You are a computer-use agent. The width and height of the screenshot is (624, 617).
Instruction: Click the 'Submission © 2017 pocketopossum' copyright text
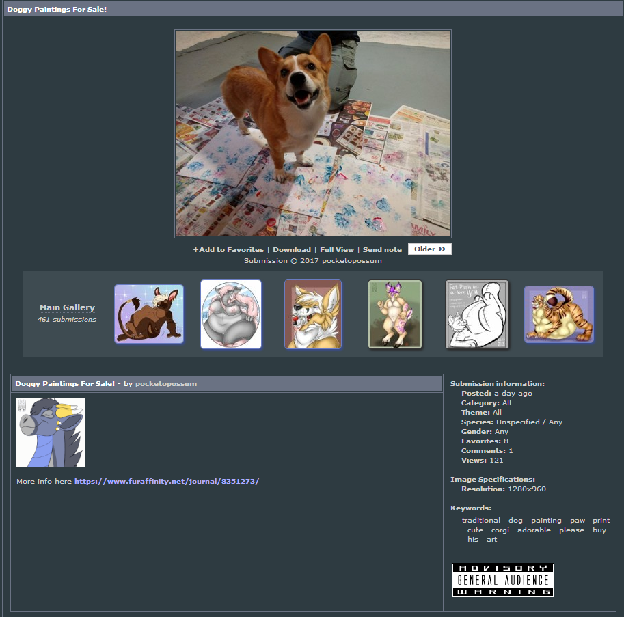click(x=313, y=261)
